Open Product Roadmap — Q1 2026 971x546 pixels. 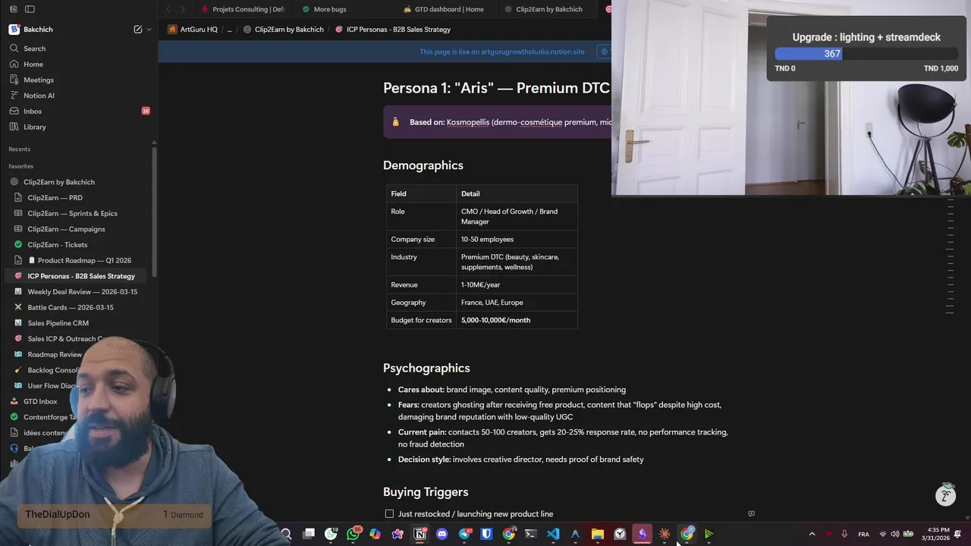click(79, 260)
